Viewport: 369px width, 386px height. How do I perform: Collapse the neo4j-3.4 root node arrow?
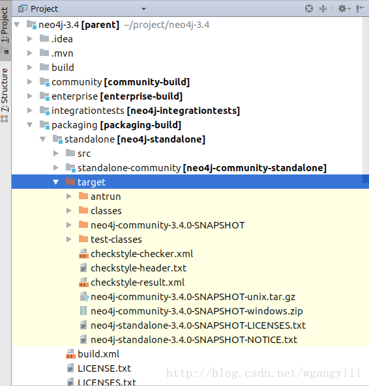17,25
